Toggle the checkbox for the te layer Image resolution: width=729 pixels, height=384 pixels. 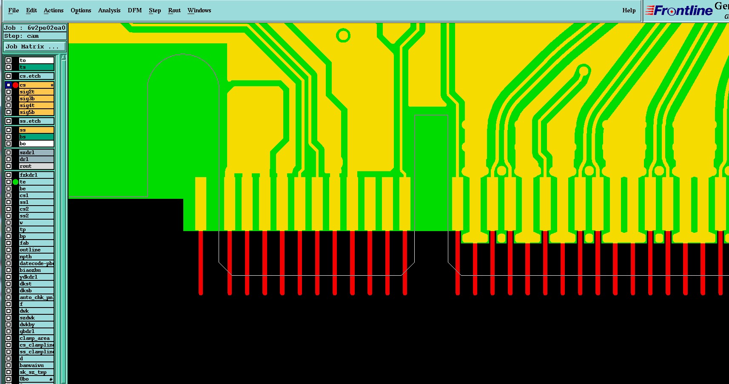9,182
